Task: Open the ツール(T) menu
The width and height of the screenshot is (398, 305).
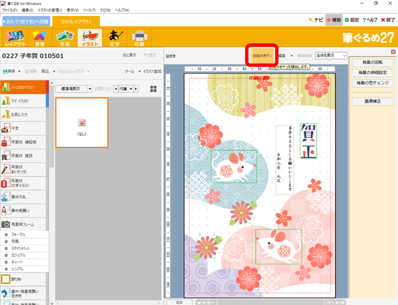Action: [89, 10]
